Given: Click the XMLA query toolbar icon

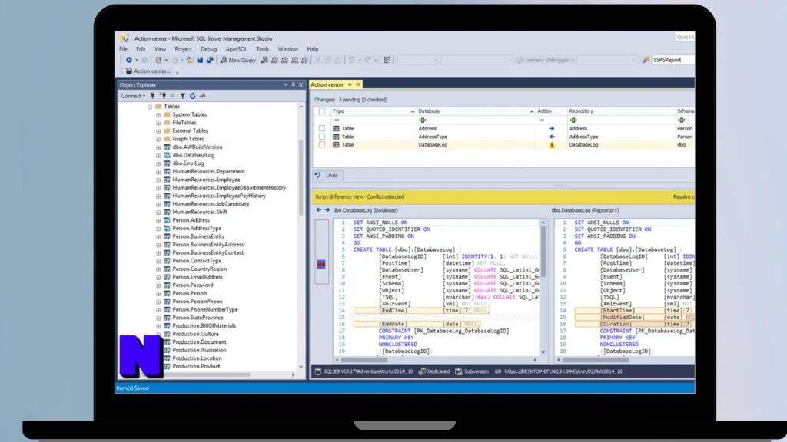Looking at the screenshot, I should 294,60.
